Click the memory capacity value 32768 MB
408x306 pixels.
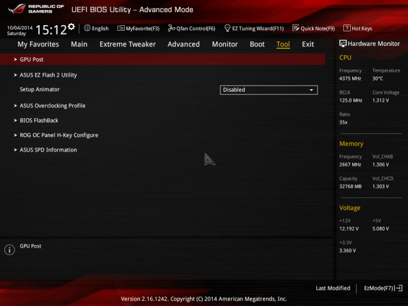pyautogui.click(x=350, y=187)
